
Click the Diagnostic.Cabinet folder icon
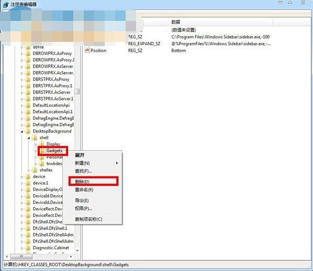coord(28,248)
